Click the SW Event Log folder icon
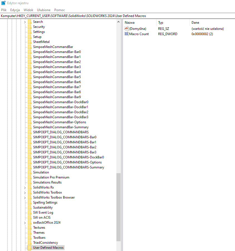The width and height of the screenshot is (235, 251). pyautogui.click(x=30, y=213)
